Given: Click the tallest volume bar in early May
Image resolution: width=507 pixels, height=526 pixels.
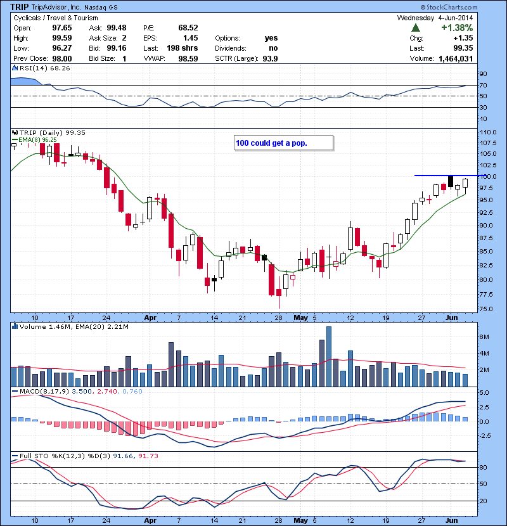Looking at the screenshot, I should click(329, 356).
